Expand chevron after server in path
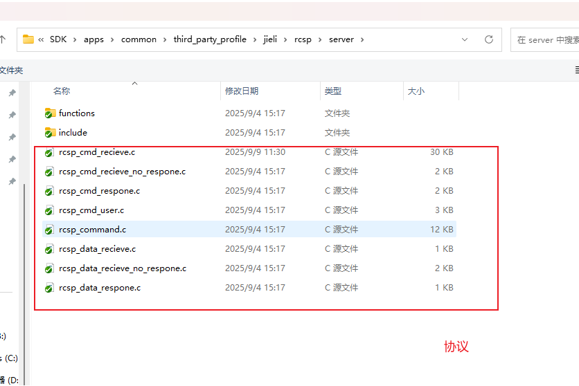This screenshot has height=386, width=579. pos(362,39)
